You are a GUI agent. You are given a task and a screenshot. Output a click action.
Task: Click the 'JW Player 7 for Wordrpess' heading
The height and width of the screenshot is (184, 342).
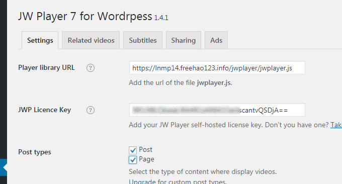point(85,17)
